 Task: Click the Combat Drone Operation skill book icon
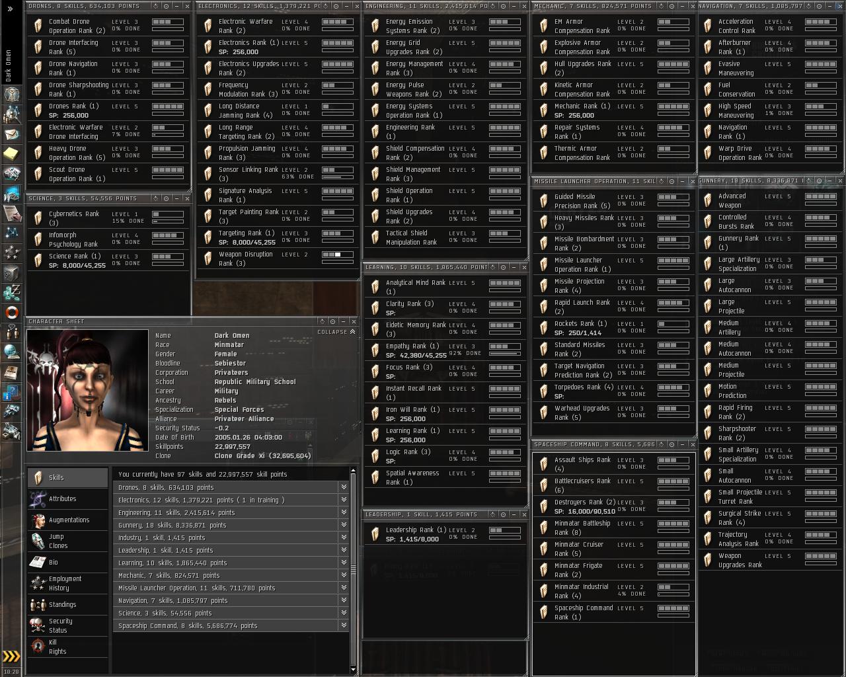(38, 26)
